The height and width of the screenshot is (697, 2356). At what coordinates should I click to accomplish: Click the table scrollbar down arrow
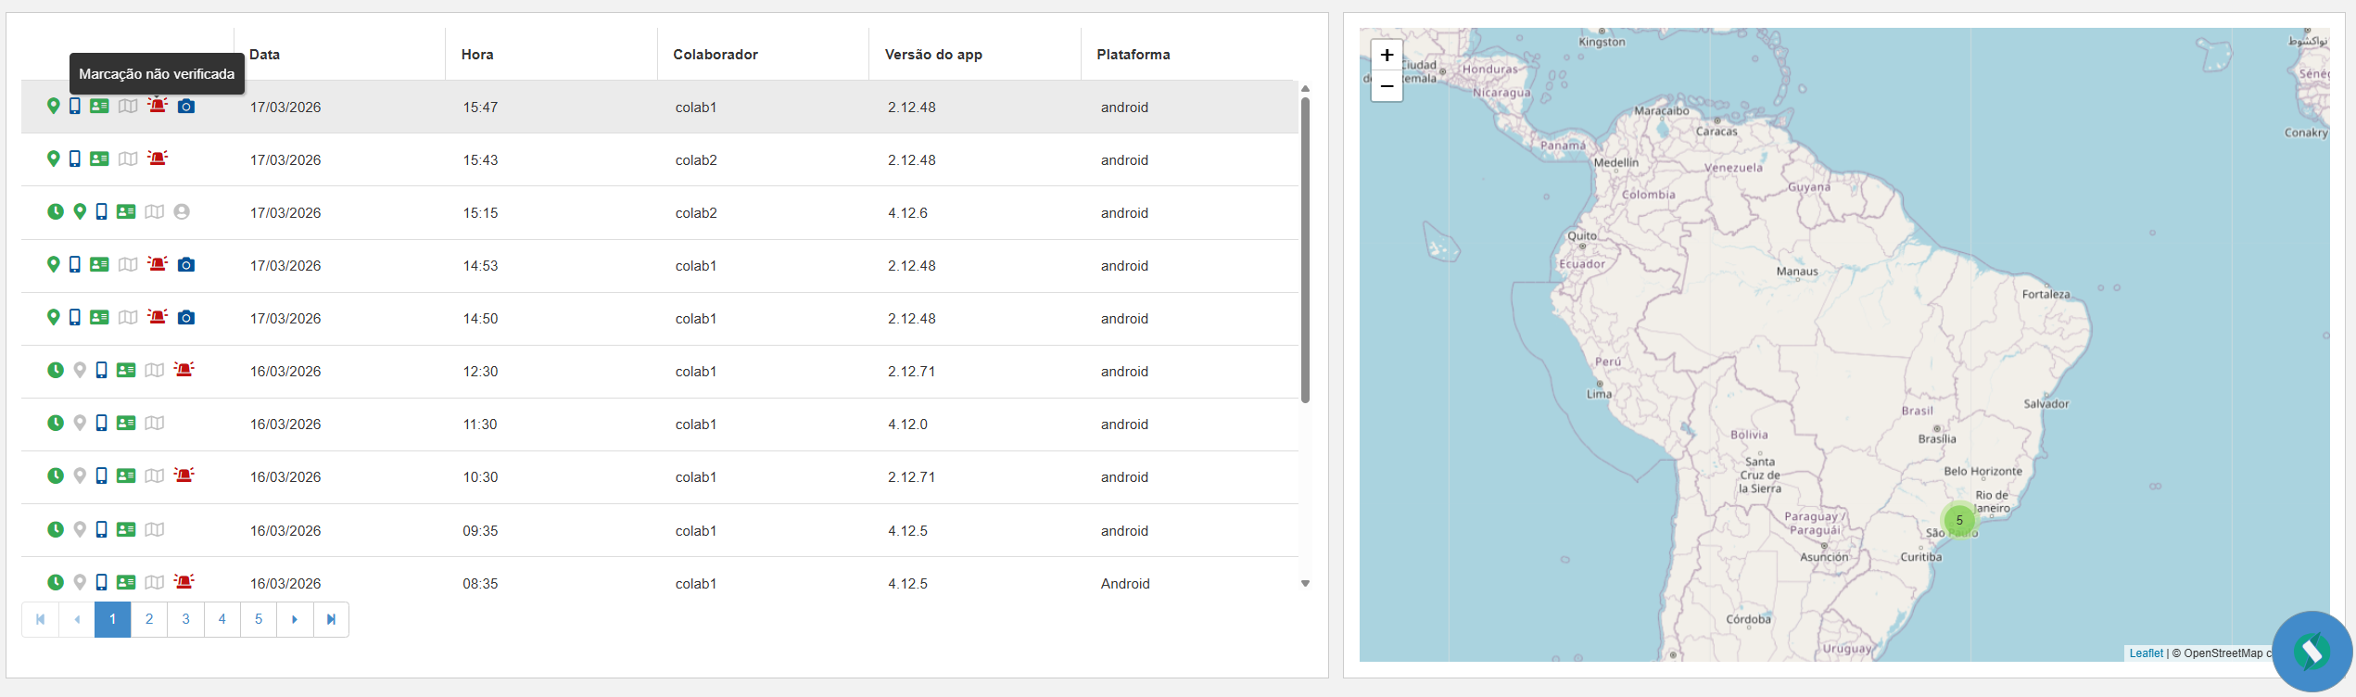(x=1305, y=584)
